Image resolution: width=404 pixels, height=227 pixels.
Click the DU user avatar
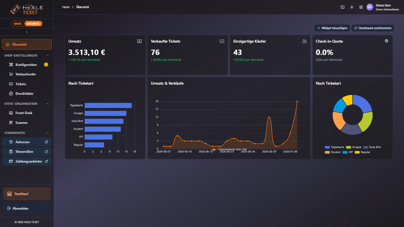click(x=370, y=7)
